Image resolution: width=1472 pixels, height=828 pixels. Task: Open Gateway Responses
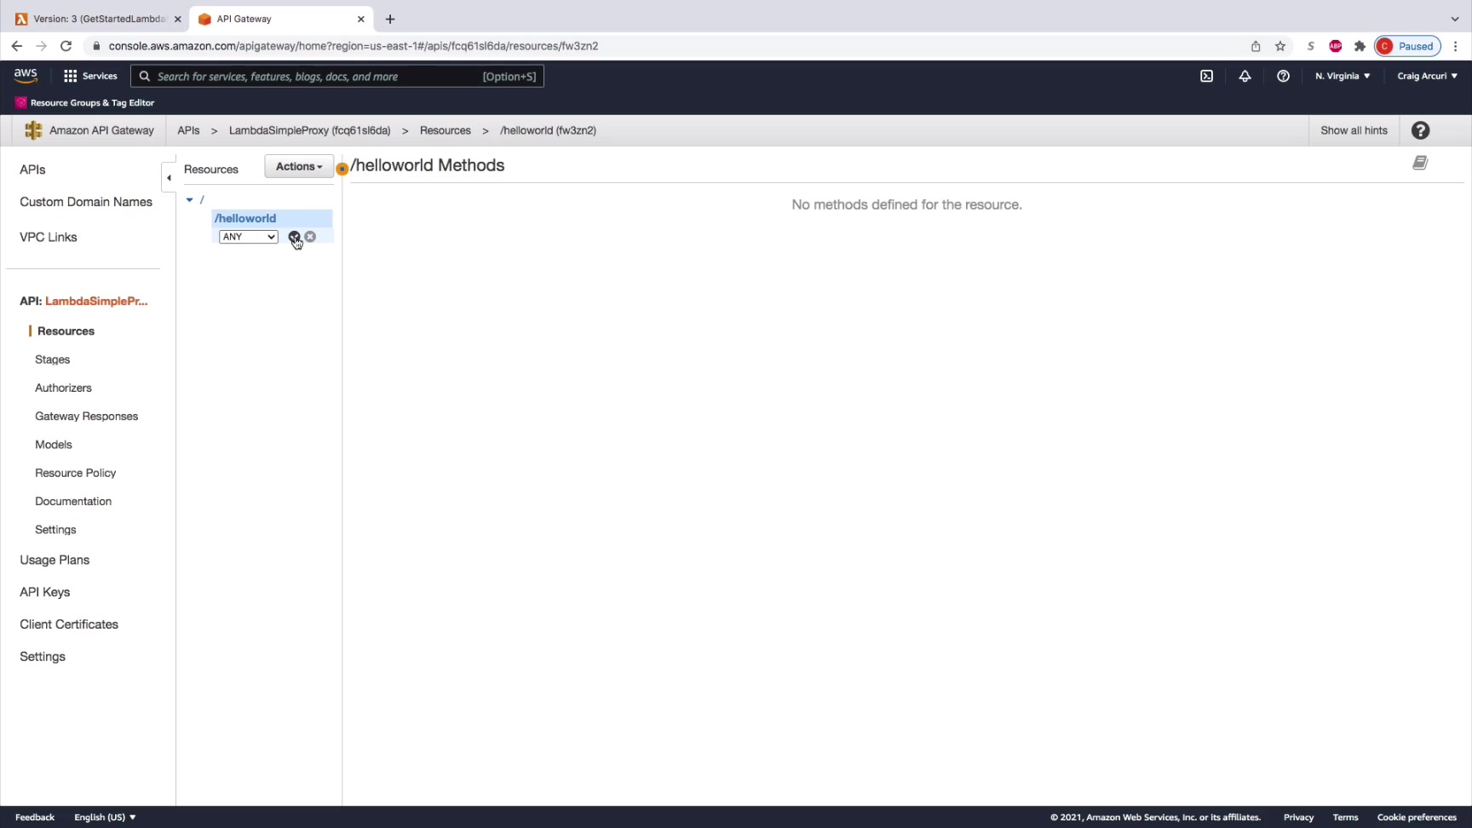click(86, 416)
